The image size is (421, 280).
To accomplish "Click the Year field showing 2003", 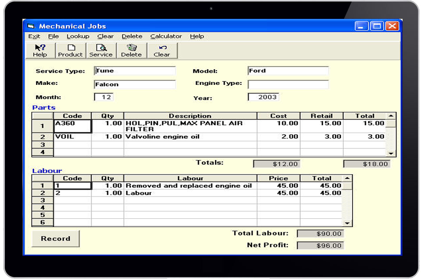I will coord(264,97).
